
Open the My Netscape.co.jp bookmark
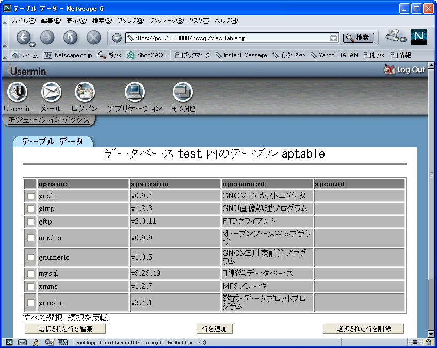pos(68,55)
